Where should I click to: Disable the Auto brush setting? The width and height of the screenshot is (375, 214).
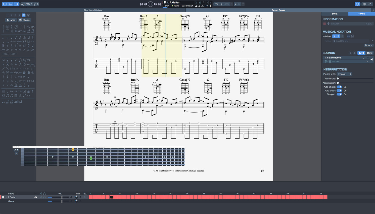point(339,90)
